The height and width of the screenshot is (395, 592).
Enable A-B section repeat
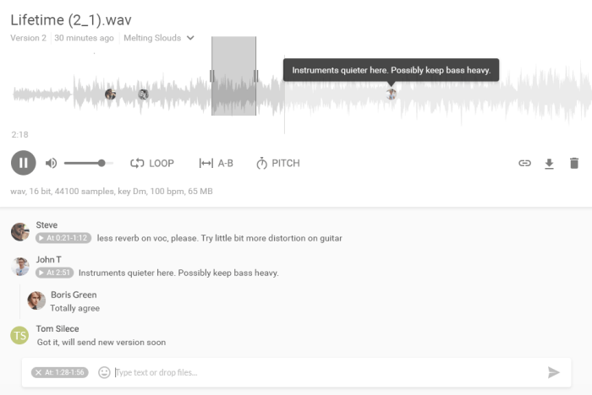tap(216, 163)
